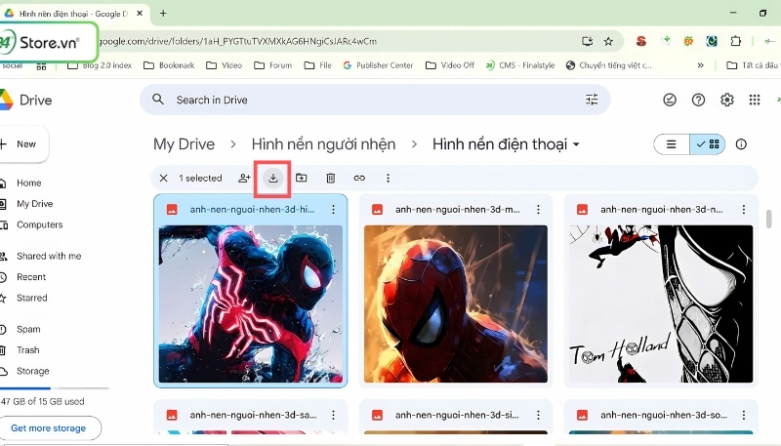Image resolution: width=781 pixels, height=446 pixels.
Task: Open search filter options in search bar
Action: [592, 100]
